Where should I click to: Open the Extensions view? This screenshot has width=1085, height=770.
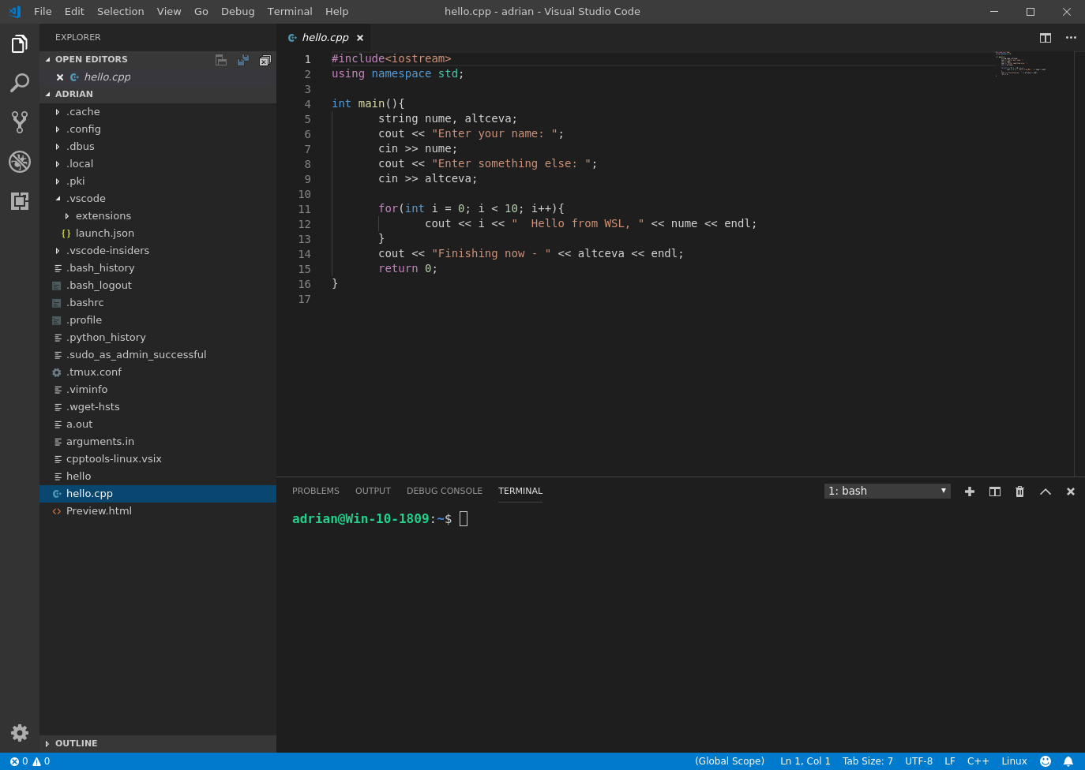pos(20,200)
